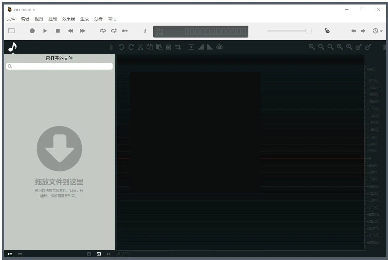Click the Stop playback button
This screenshot has width=388, height=260.
coord(58,31)
